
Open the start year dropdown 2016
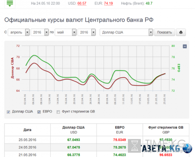coord(39,32)
